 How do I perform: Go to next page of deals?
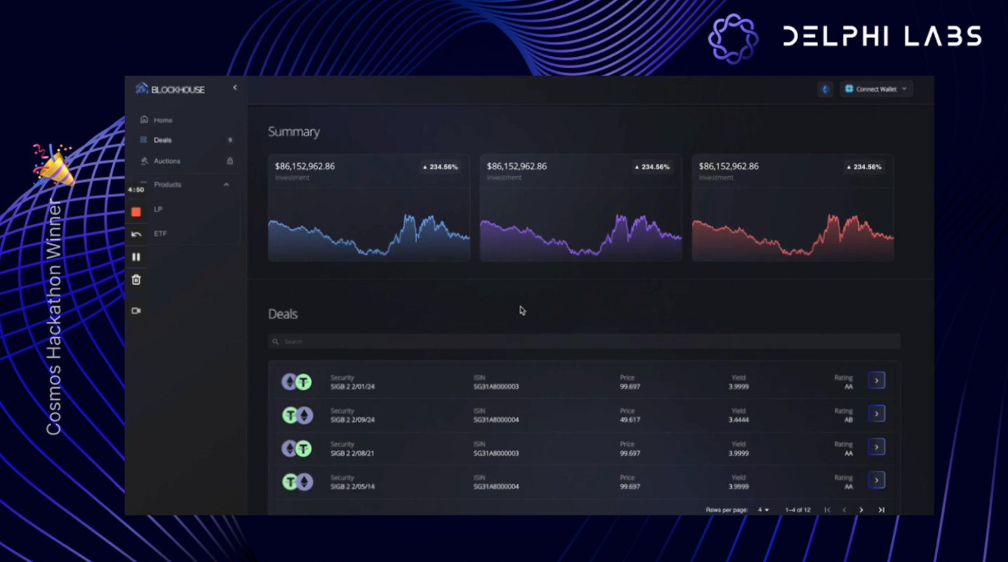(861, 510)
